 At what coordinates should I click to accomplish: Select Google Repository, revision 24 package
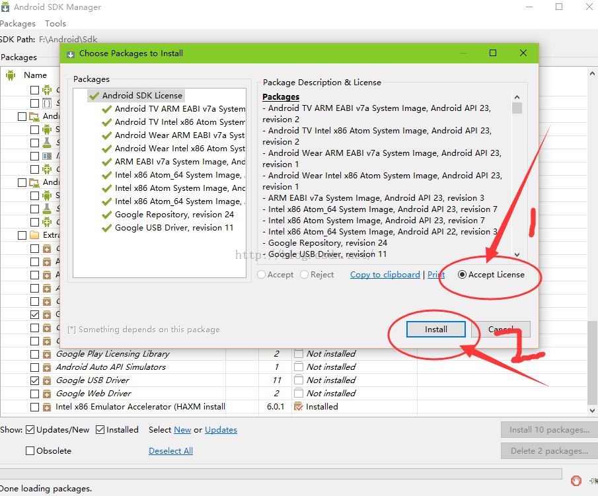174,214
